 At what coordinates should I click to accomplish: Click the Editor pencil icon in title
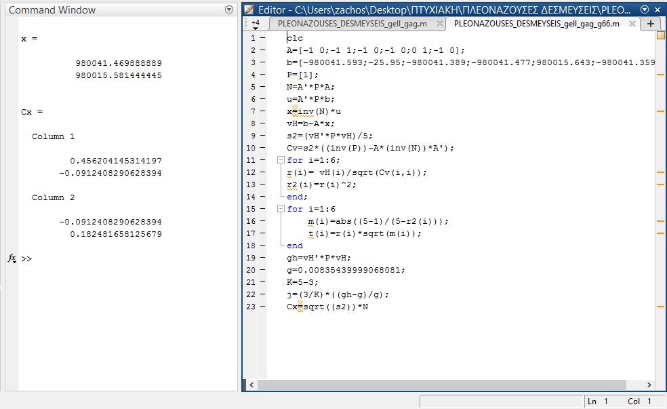tap(249, 9)
